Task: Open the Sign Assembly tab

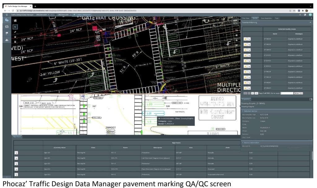Action: tap(266, 18)
